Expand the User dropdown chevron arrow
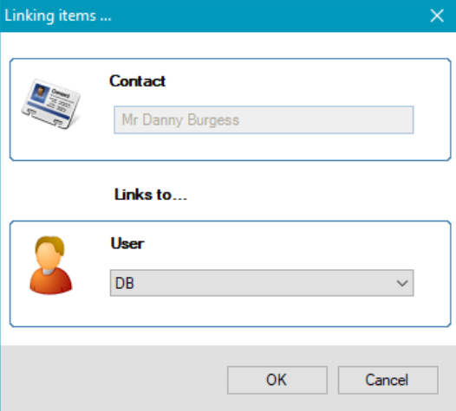 tap(402, 283)
